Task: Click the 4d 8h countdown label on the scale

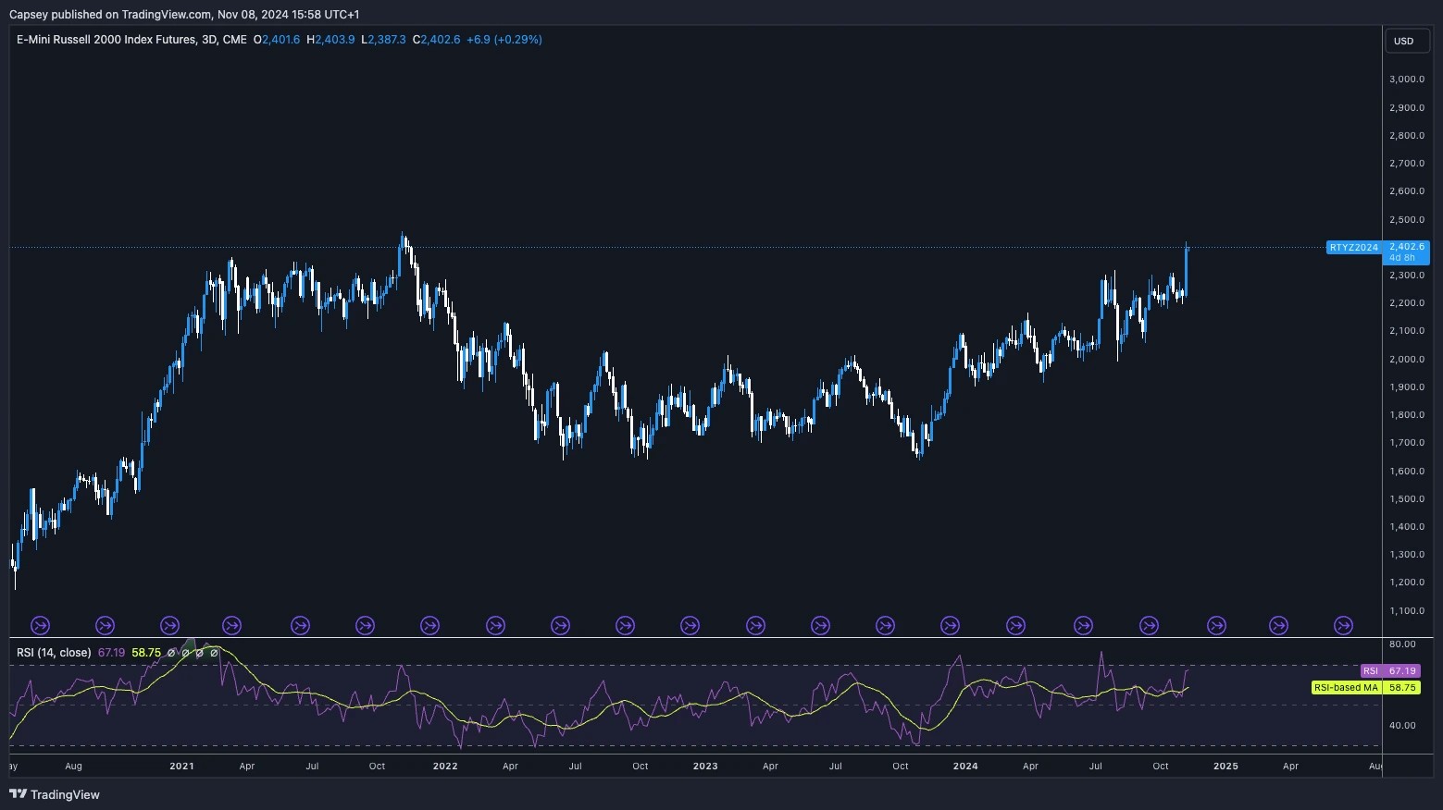Action: click(x=1405, y=258)
